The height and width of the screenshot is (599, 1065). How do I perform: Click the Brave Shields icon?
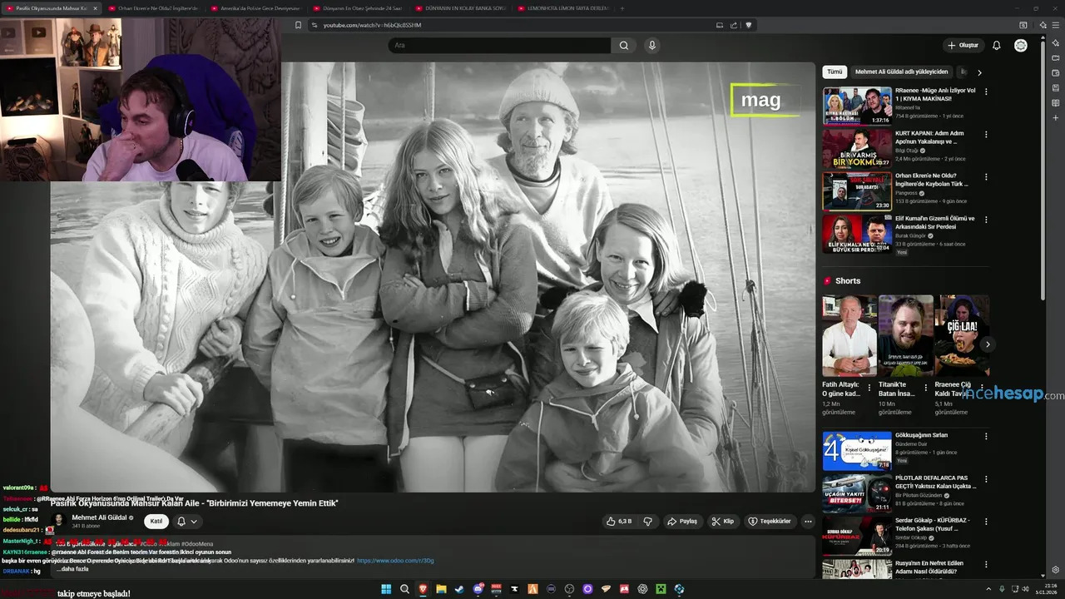pos(748,25)
